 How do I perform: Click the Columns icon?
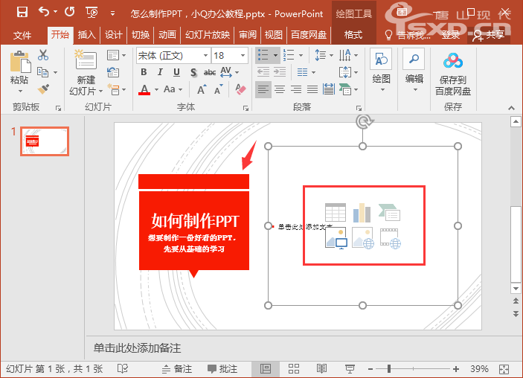[x=303, y=72]
